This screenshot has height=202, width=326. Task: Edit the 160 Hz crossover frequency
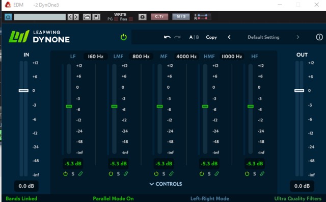(96, 57)
